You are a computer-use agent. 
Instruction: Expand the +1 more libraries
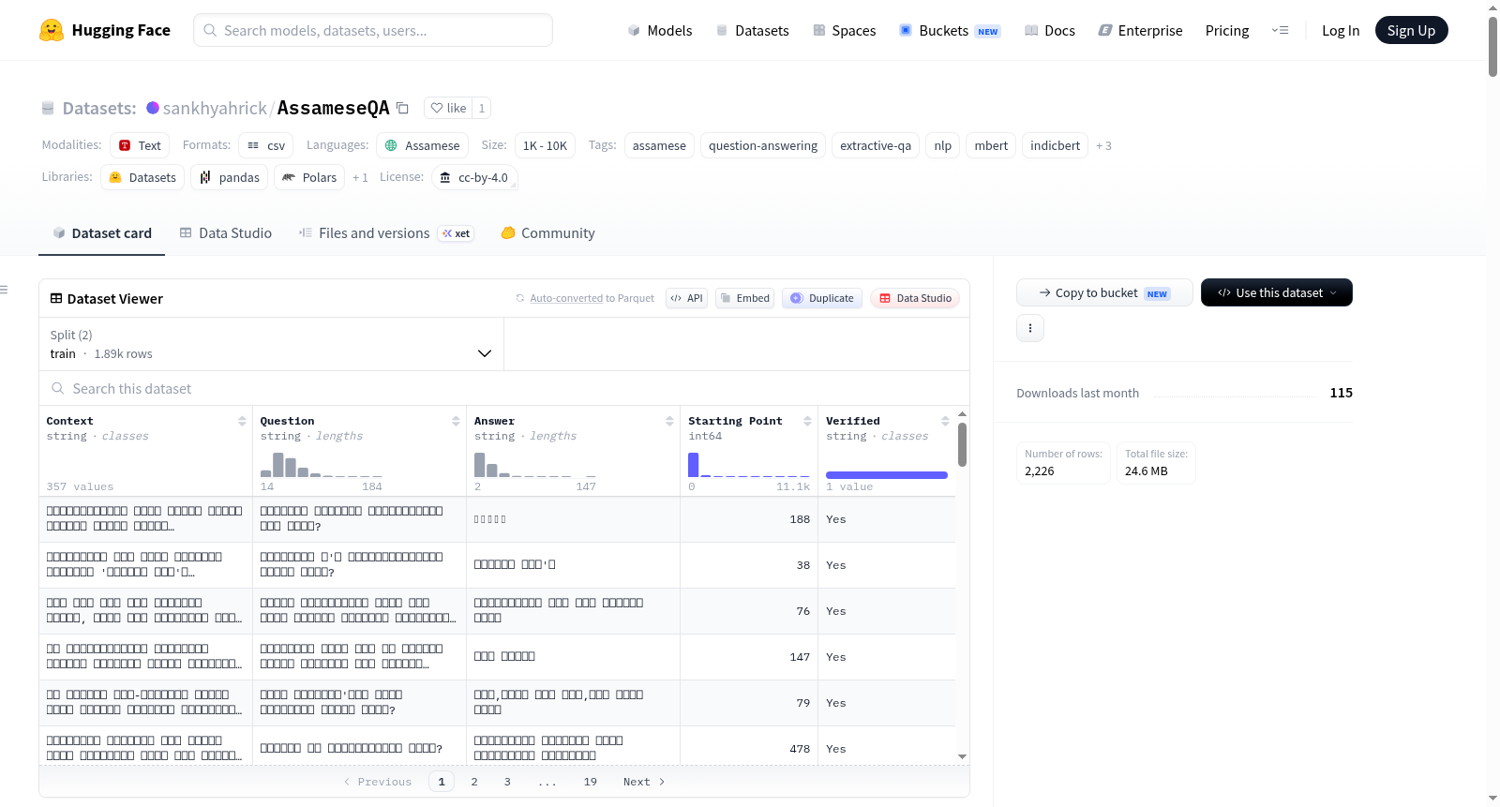[360, 177]
